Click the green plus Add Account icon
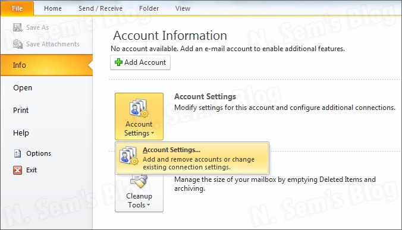The width and height of the screenshot is (402, 230). click(118, 62)
